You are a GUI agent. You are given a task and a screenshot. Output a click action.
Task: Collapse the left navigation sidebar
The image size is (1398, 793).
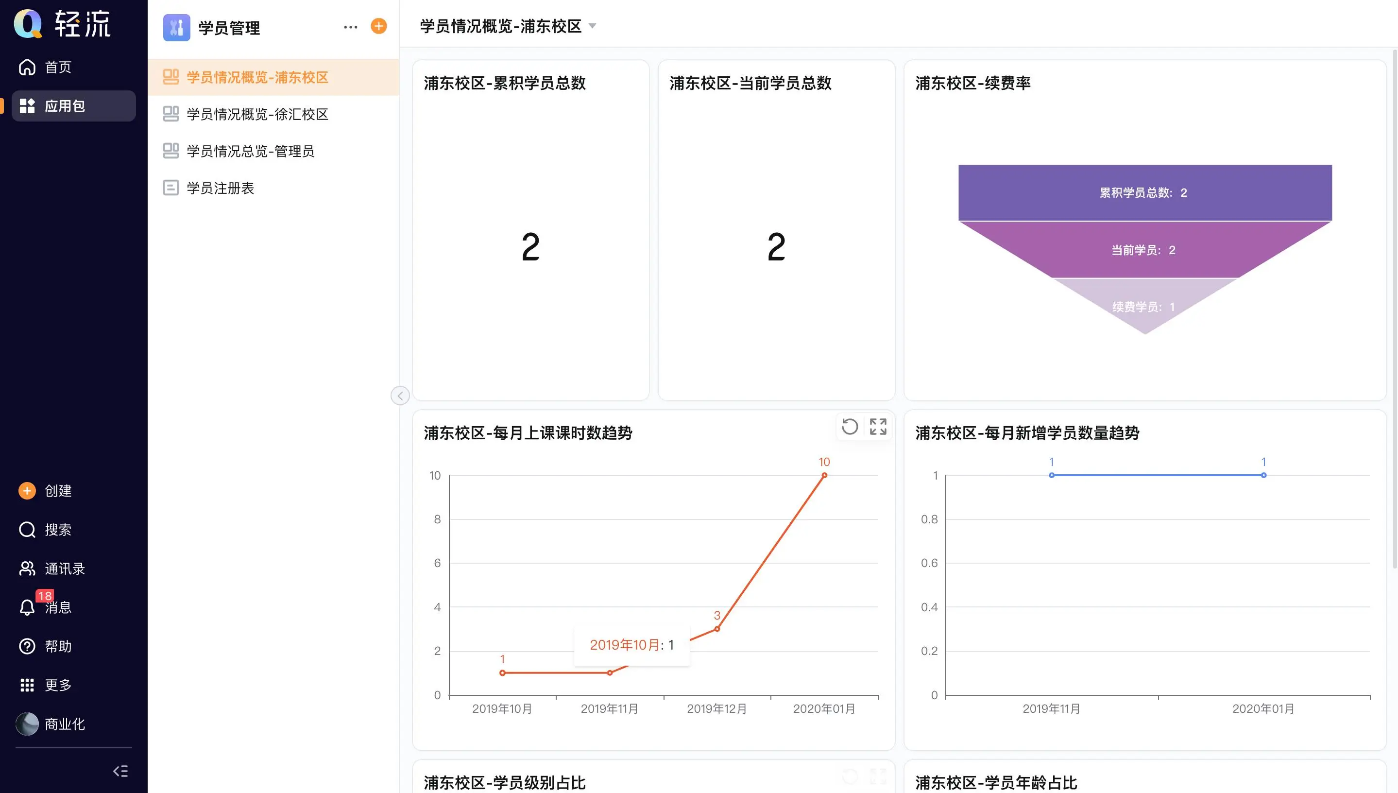click(x=120, y=771)
